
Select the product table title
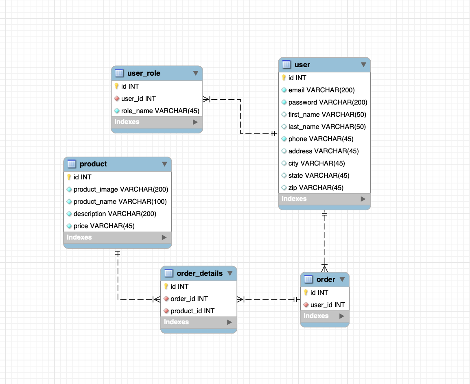93,164
